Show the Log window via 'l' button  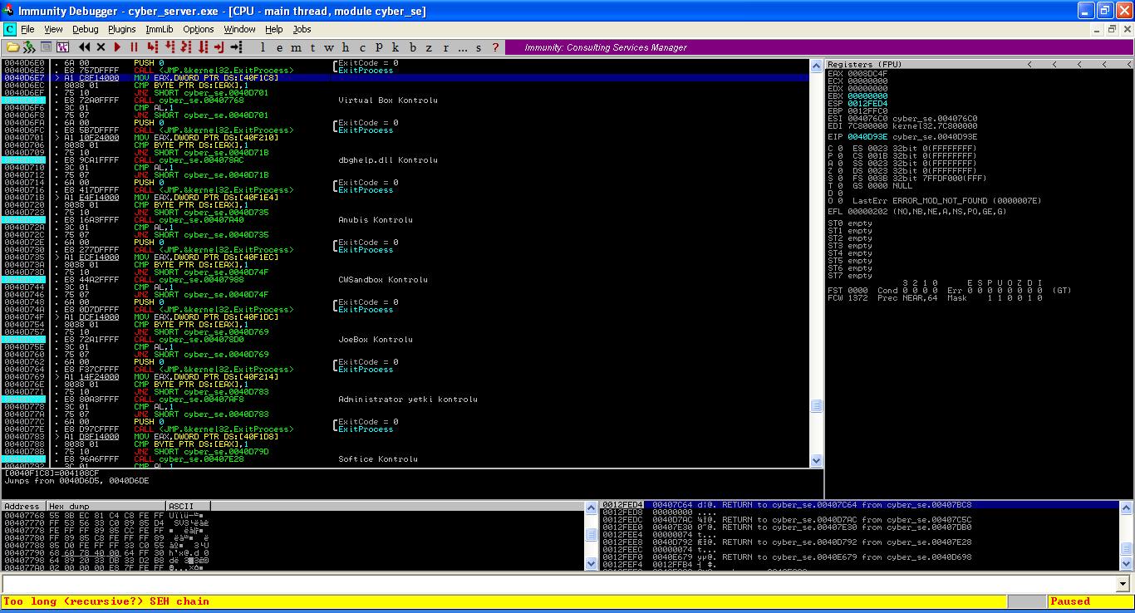pos(263,47)
